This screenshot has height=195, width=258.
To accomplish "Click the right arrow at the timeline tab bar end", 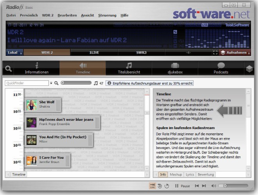I will (x=147, y=174).
